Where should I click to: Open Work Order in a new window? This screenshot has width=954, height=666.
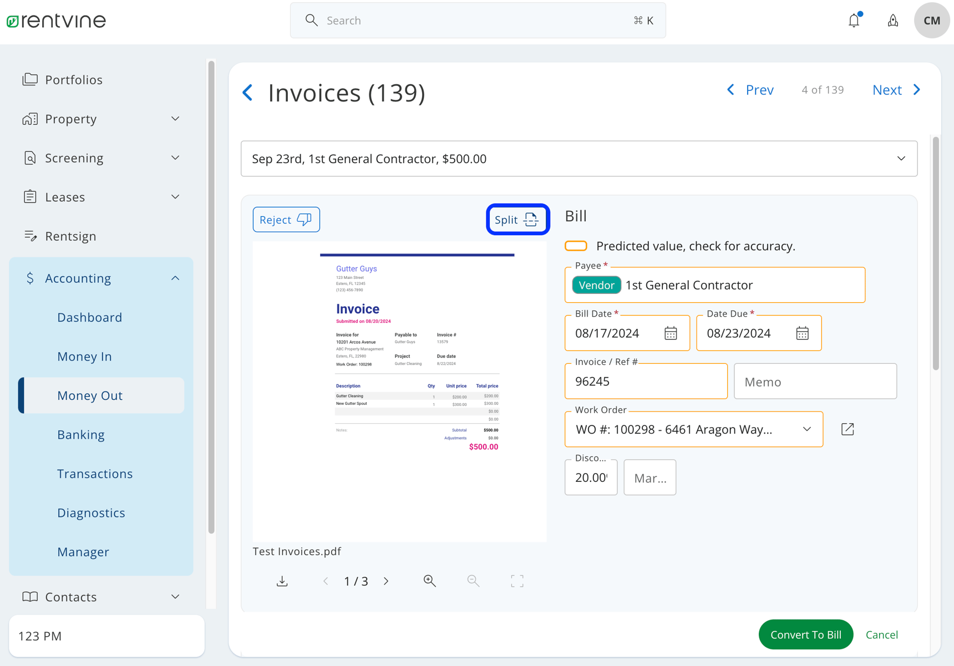[x=847, y=429]
